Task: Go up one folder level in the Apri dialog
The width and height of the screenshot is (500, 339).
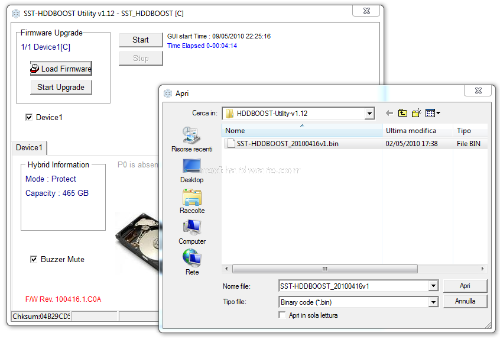Action: [x=402, y=113]
